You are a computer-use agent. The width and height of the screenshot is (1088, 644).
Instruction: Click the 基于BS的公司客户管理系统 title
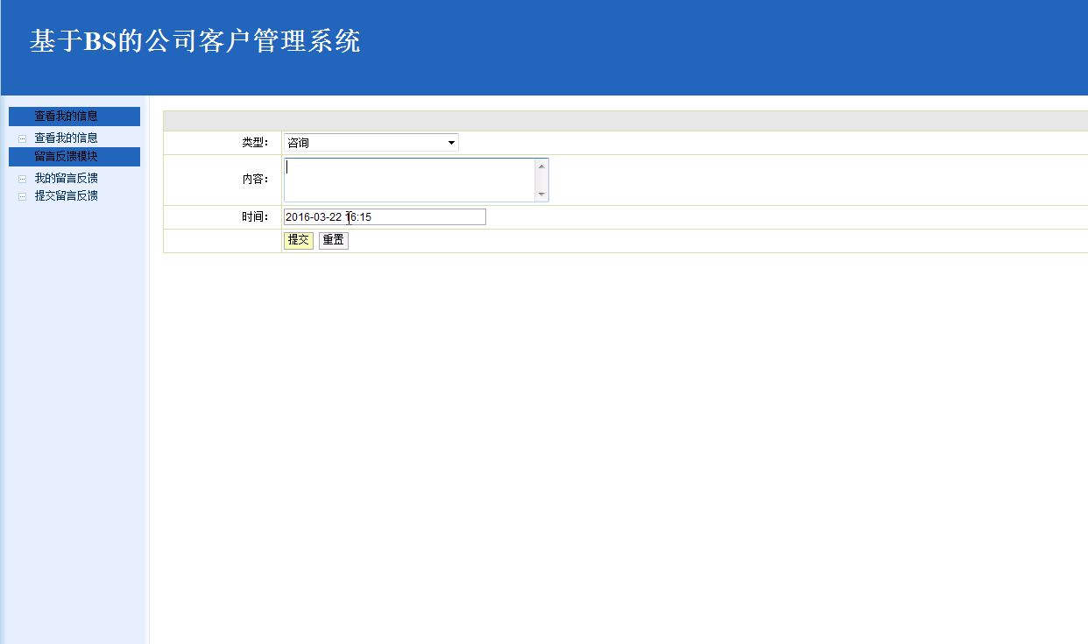pyautogui.click(x=195, y=41)
